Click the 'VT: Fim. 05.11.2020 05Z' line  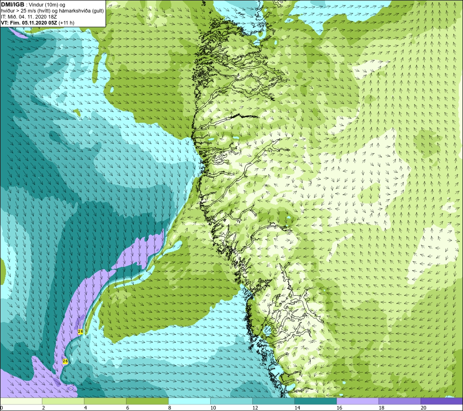pos(38,23)
